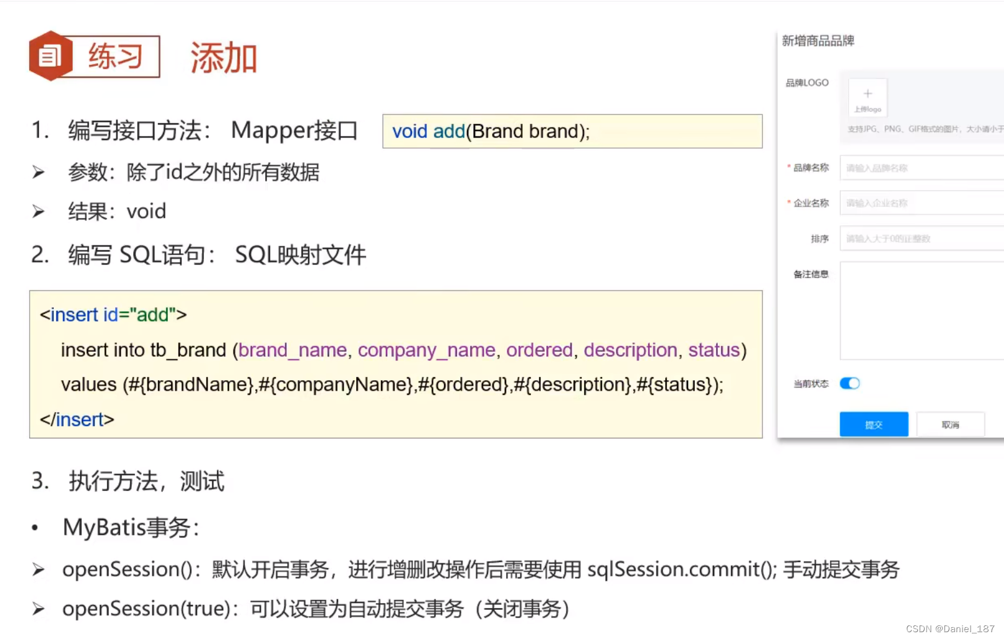The height and width of the screenshot is (639, 1004).
Task: Click the text '执行方法，测试'
Action: coord(147,480)
